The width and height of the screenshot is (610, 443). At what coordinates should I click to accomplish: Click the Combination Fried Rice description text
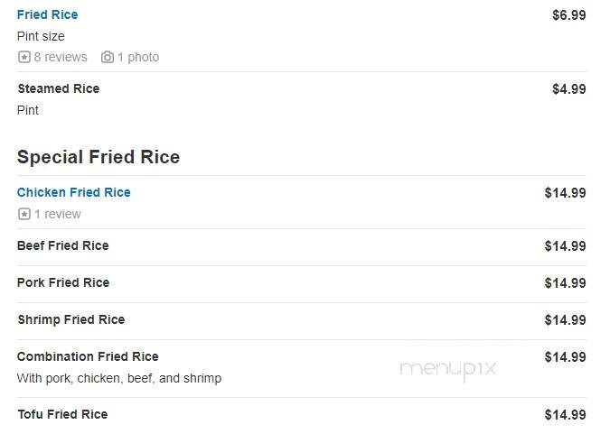click(119, 378)
